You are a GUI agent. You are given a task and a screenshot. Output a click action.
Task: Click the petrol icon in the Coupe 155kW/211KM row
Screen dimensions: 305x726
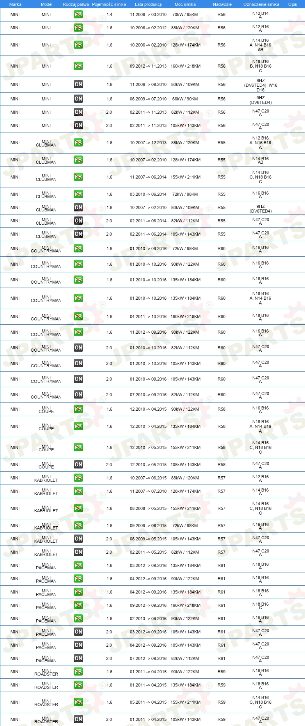[x=78, y=447]
